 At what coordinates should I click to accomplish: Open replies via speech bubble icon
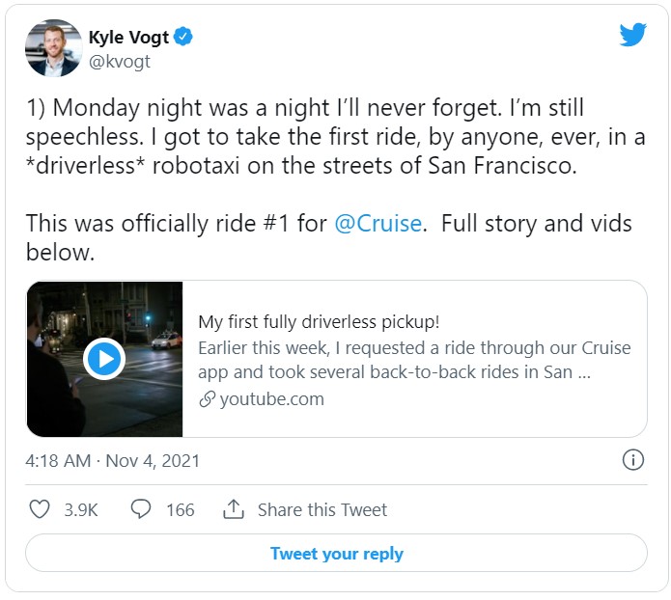point(140,508)
